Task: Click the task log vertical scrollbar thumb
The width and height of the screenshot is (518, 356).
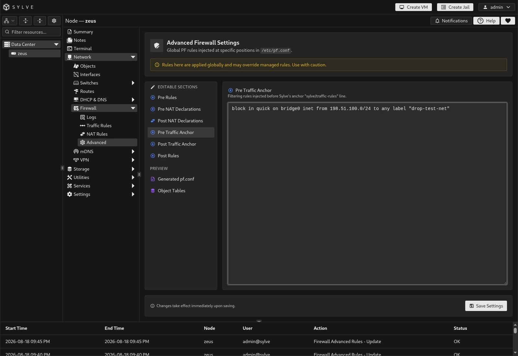Action: tap(515, 330)
